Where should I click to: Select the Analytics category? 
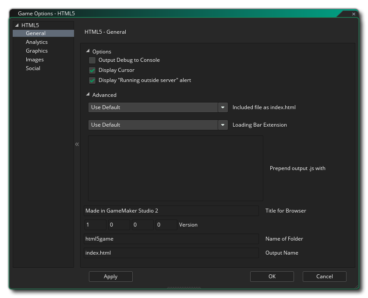37,42
